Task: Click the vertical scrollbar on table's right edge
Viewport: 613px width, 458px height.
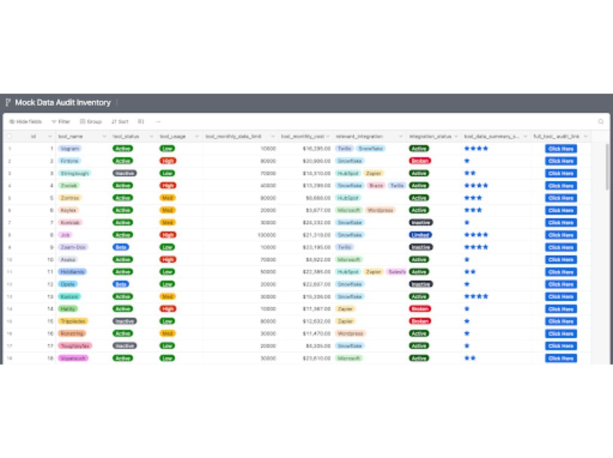Action: 608,168
